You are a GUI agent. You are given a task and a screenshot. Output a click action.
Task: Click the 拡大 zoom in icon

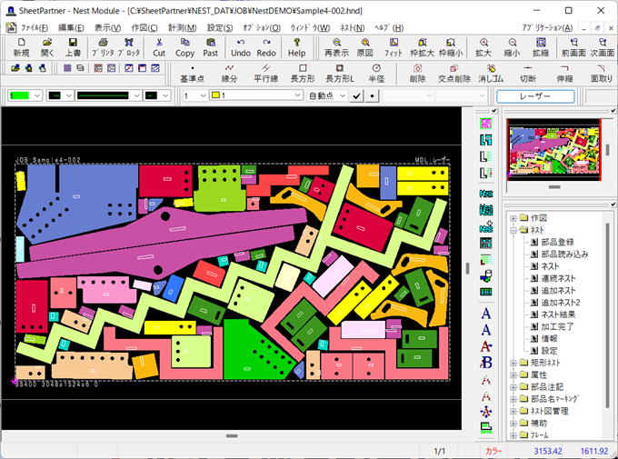click(484, 47)
